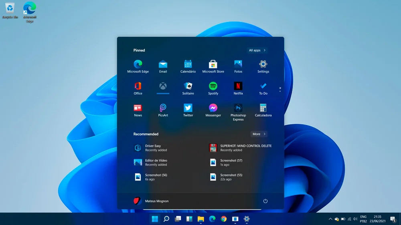
Task: Expand the All apps list
Action: [257, 50]
